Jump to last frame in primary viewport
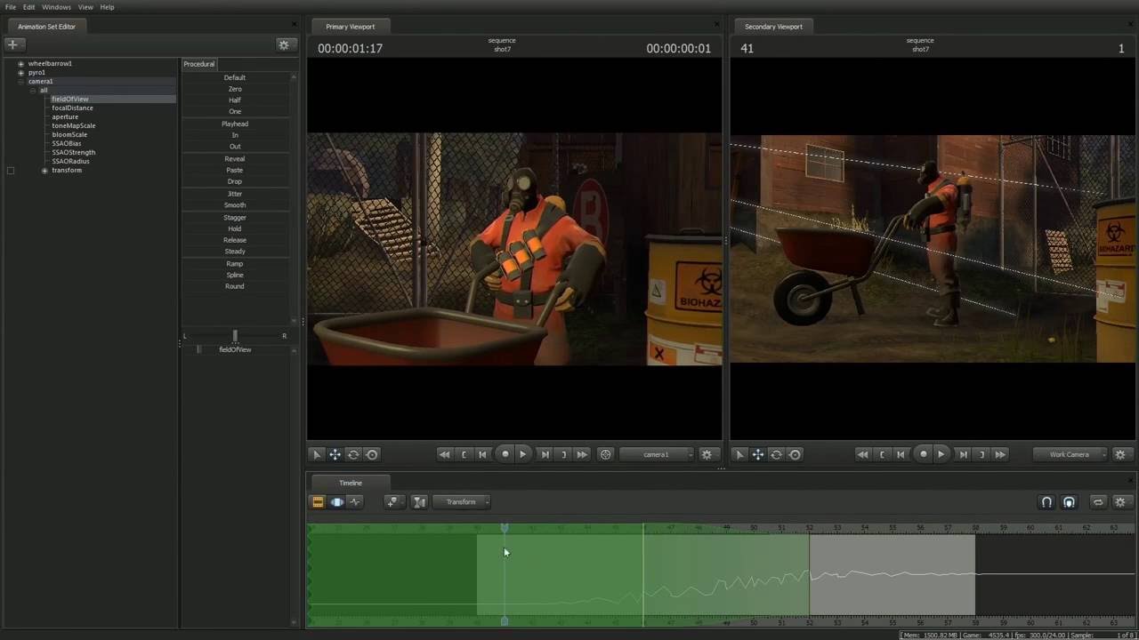Viewport: 1139px width, 640px height. [582, 454]
